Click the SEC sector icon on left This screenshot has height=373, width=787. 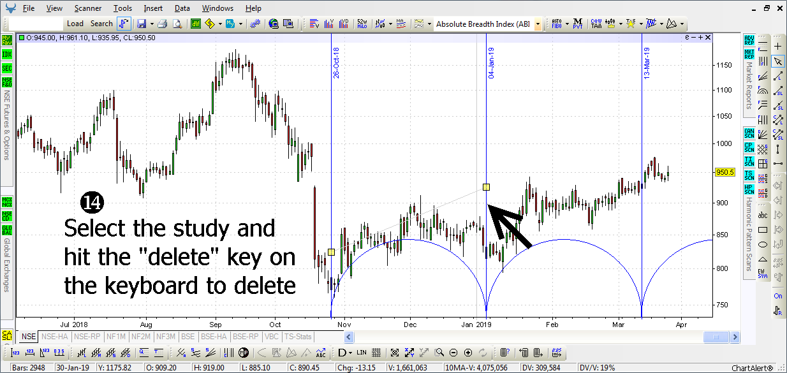pos(7,68)
